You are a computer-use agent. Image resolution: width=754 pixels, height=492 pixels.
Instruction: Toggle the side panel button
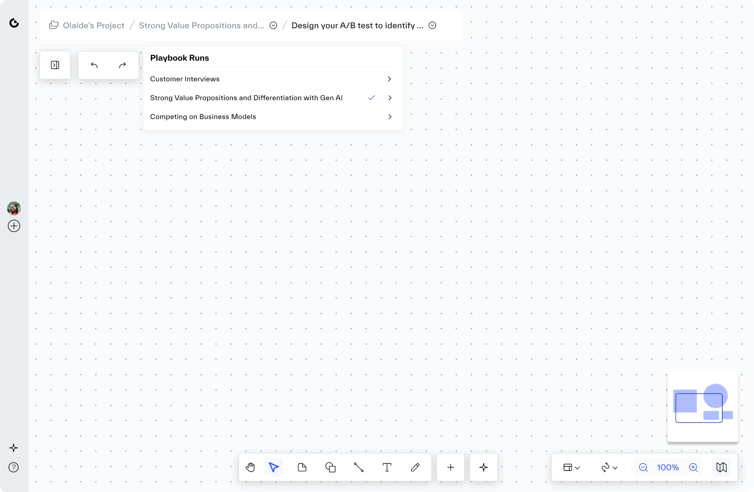pos(55,65)
